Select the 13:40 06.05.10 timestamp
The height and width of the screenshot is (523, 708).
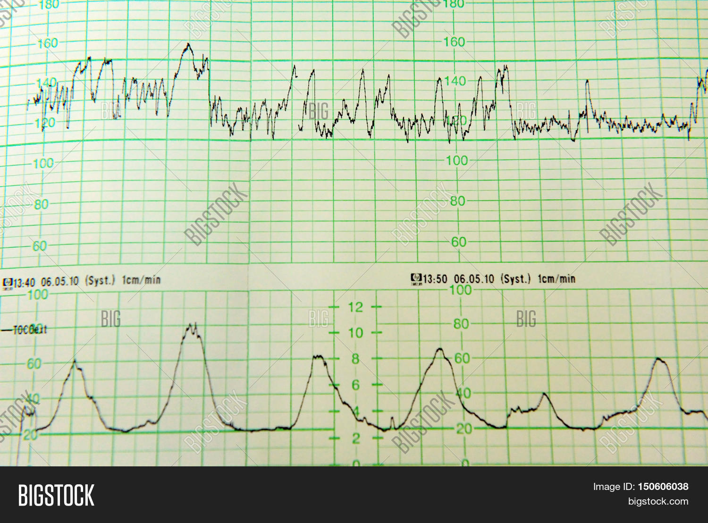(x=46, y=282)
